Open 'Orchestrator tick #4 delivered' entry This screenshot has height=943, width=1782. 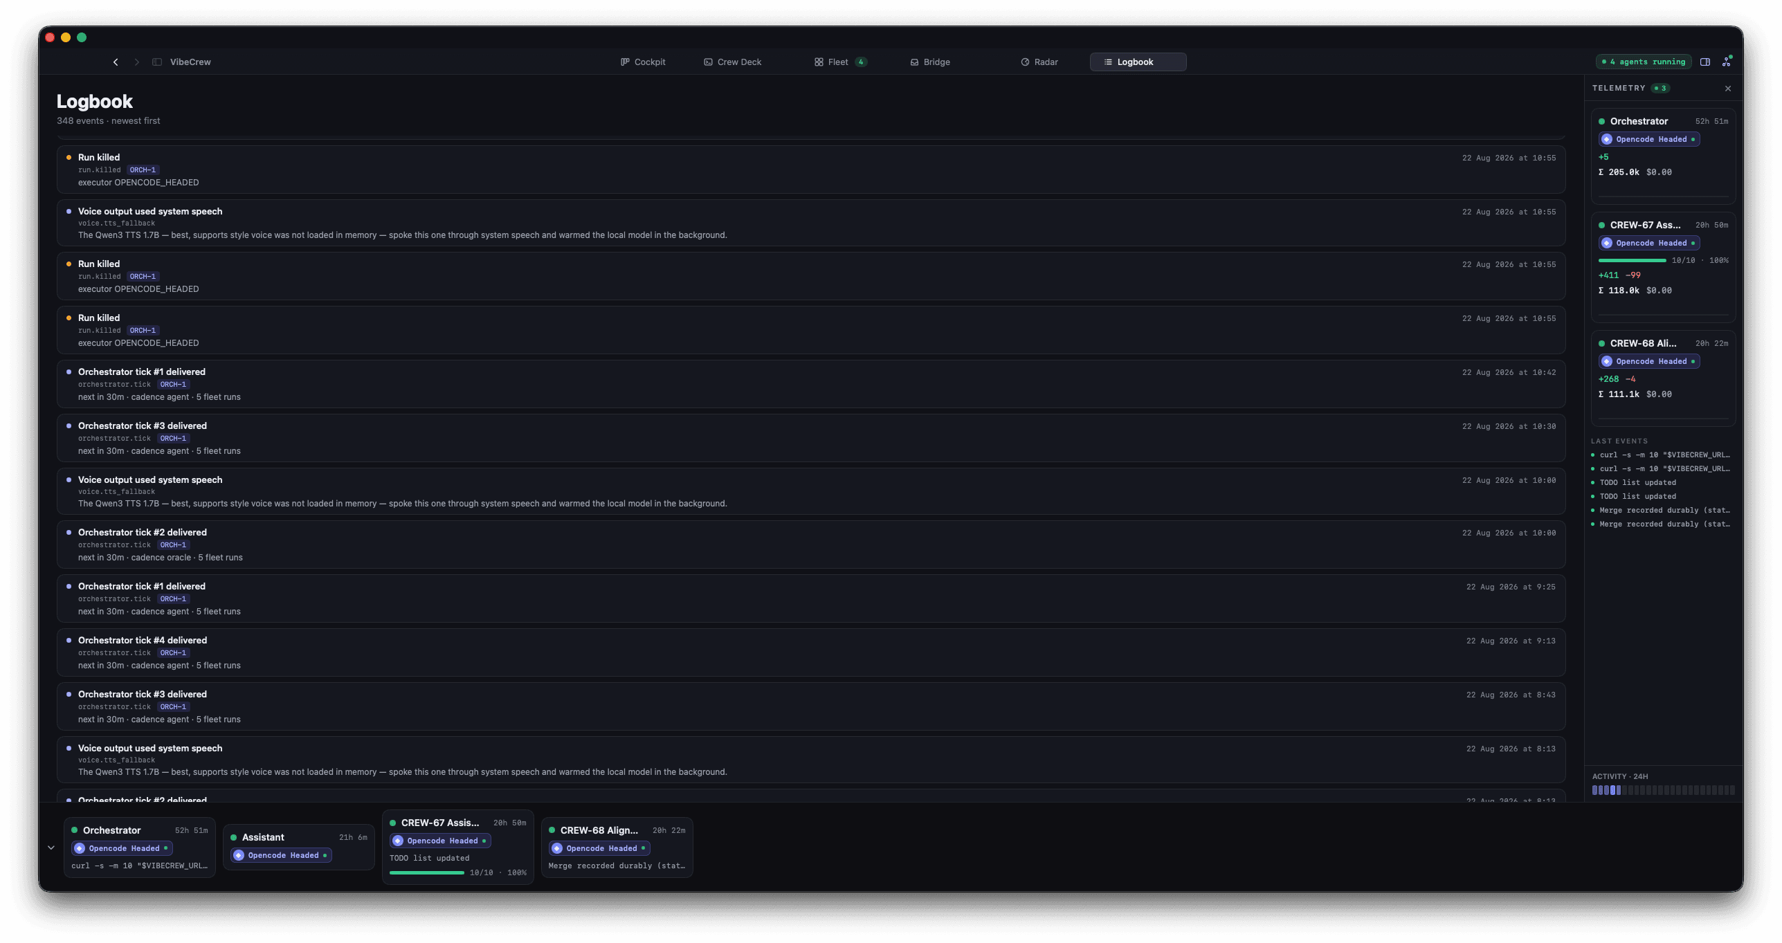click(x=811, y=652)
